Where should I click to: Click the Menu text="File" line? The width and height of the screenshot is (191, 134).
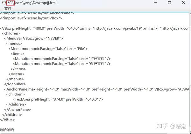point(48,49)
